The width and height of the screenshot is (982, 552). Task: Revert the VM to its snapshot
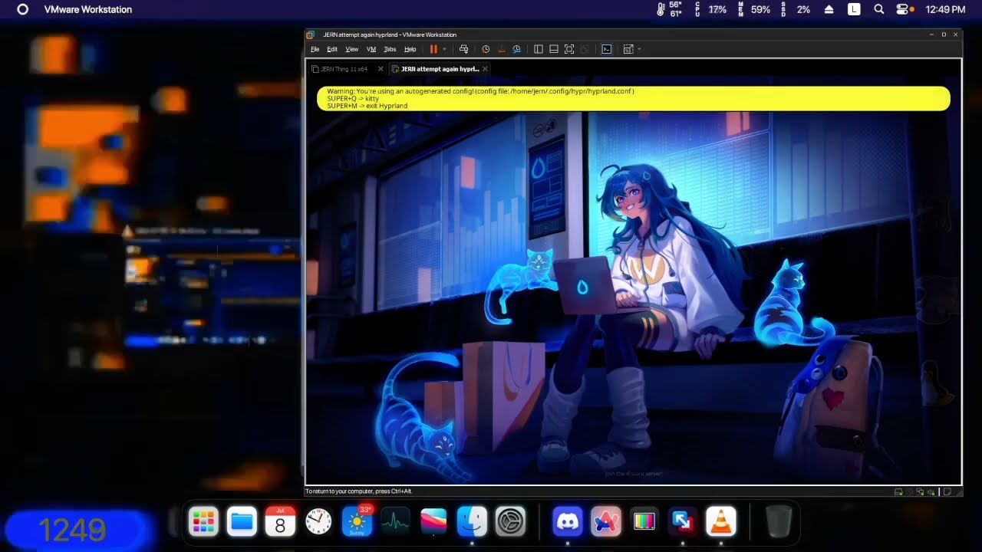(502, 49)
